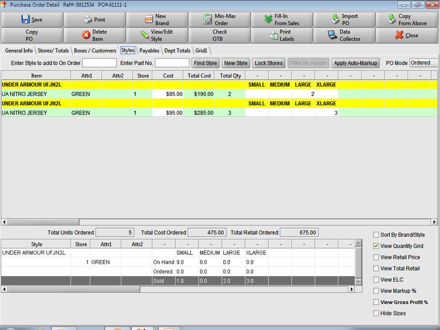This screenshot has height=330, width=440.
Task: Switch to the General Info tab
Action: tap(19, 50)
